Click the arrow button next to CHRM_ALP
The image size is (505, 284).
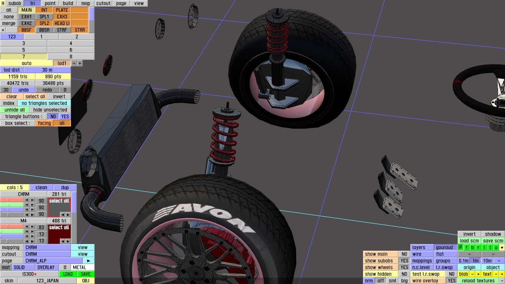pyautogui.click(x=88, y=261)
